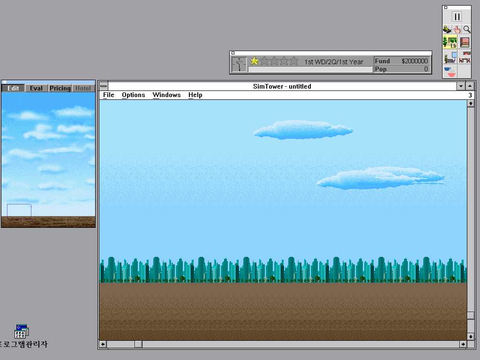Open the toolbox palette control box
Image resolution: width=480 pixels, height=360 pixels.
click(x=446, y=7)
